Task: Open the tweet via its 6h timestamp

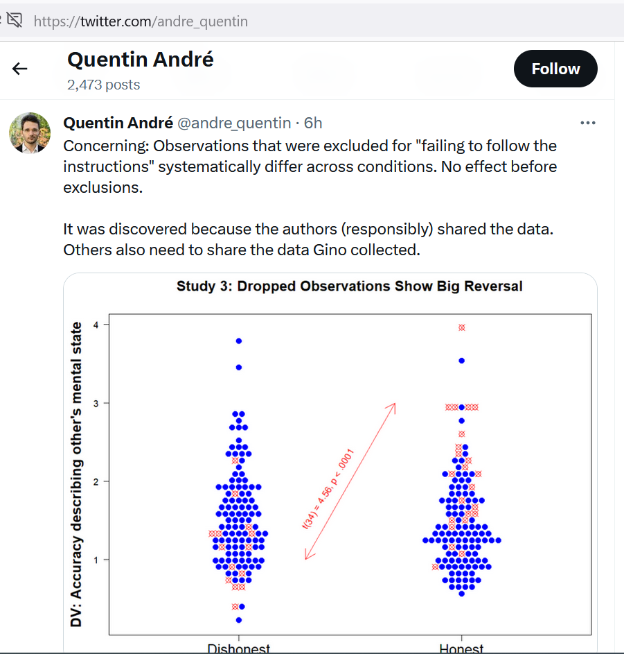Action: coord(313,123)
